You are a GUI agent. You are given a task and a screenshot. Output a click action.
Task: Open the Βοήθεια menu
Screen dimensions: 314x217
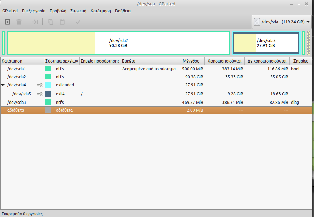coord(123,11)
